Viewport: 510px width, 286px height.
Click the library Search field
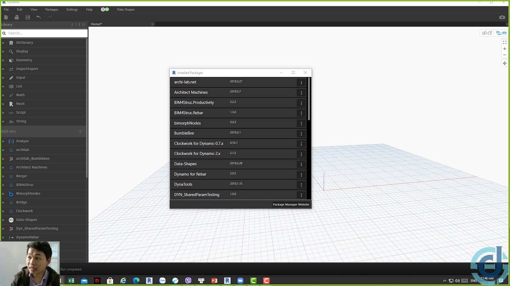click(x=44, y=33)
